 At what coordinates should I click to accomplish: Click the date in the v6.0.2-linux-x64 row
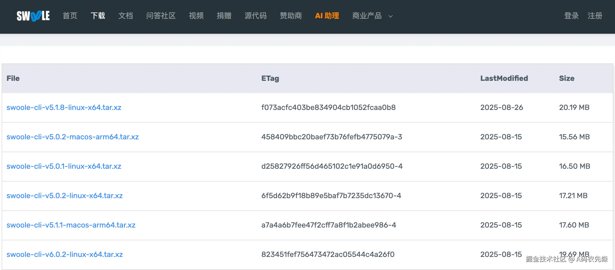(501, 254)
